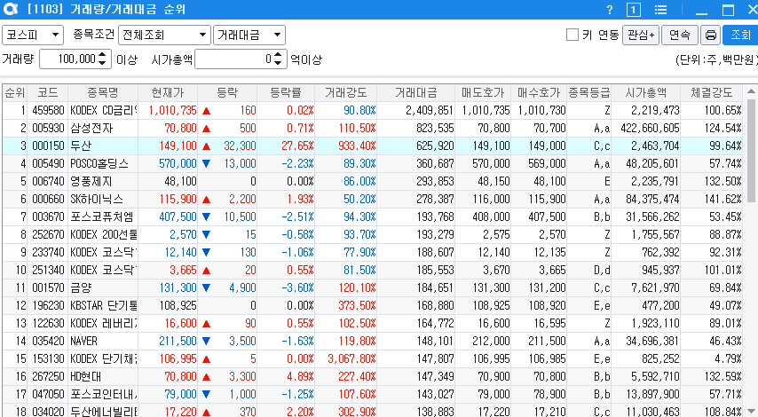The height and width of the screenshot is (417, 758).
Task: Sort by the 코드 column header
Action: point(48,93)
